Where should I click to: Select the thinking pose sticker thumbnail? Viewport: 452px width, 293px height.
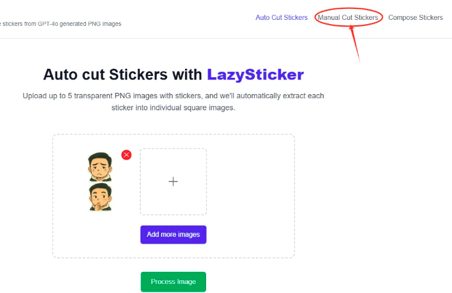tap(99, 197)
